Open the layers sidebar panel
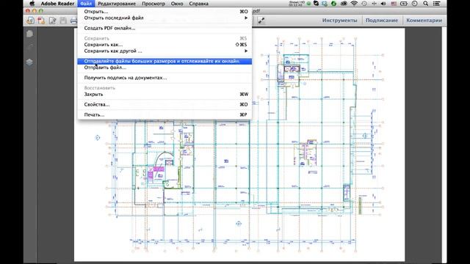The image size is (470, 264). [x=29, y=62]
